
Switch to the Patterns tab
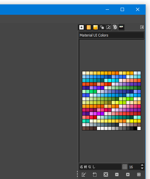point(88,27)
